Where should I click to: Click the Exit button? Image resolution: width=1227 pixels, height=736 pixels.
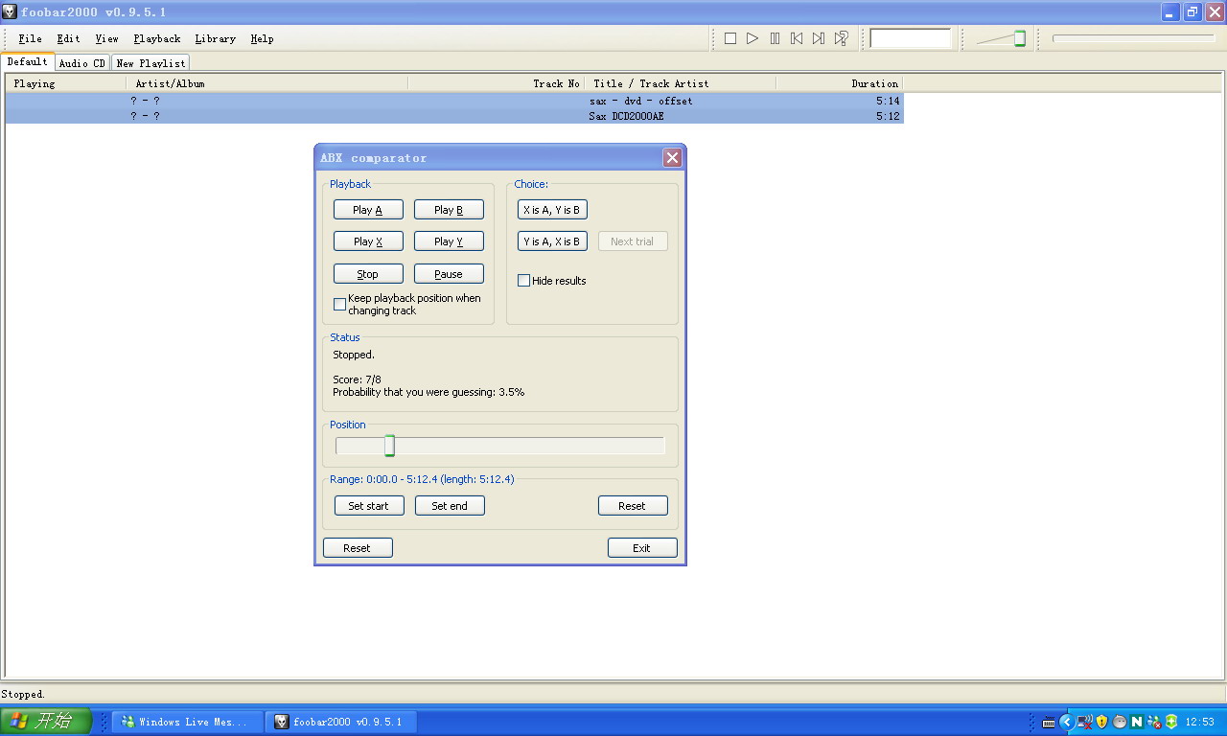[642, 548]
